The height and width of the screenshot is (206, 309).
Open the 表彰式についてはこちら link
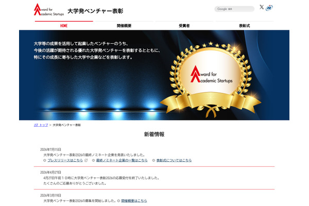click(174, 160)
